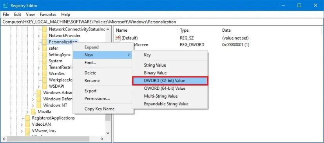324x143 pixels.
Task: Expand the WcmSvc key
Action: tap(39, 74)
